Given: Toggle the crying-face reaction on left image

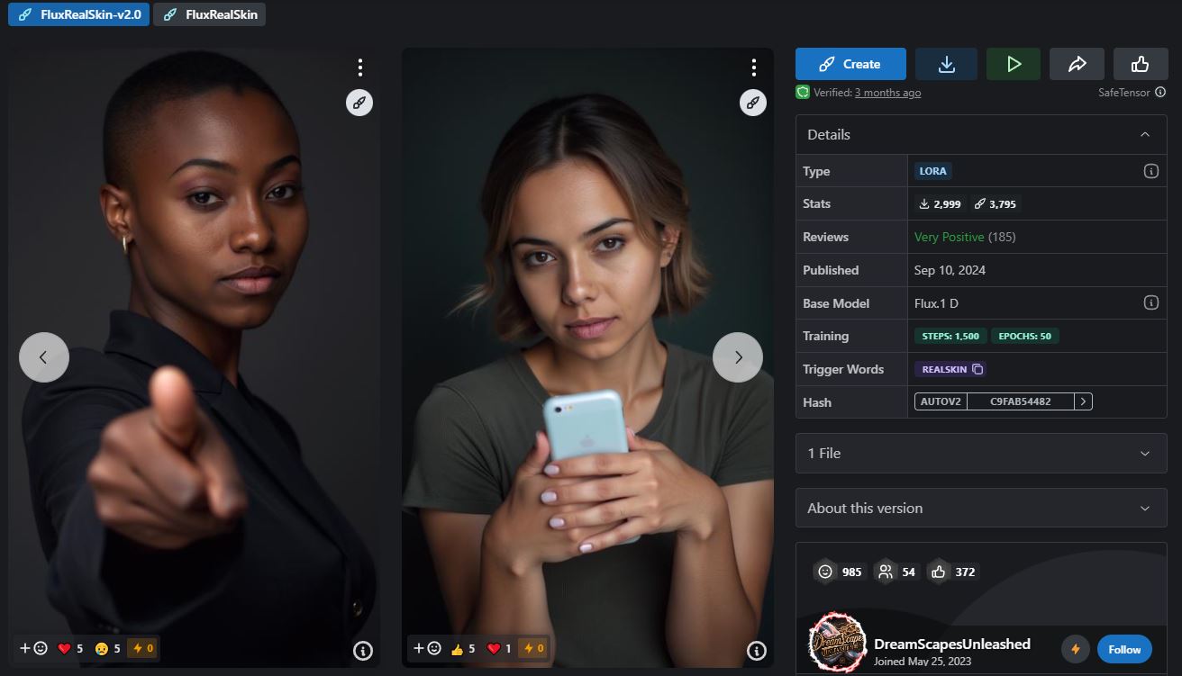Looking at the screenshot, I should [108, 648].
